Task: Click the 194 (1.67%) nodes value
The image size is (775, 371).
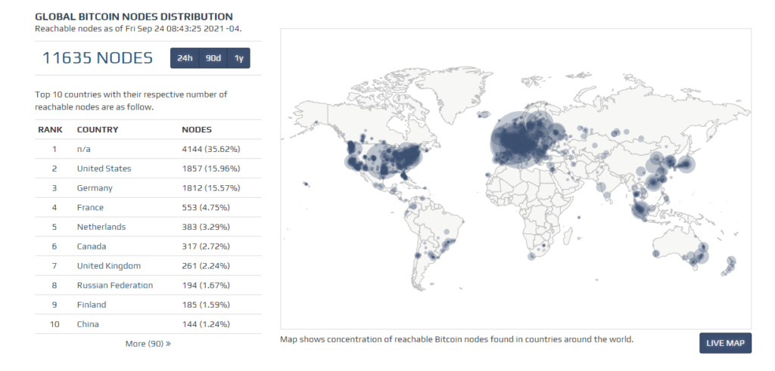Action: point(206,285)
